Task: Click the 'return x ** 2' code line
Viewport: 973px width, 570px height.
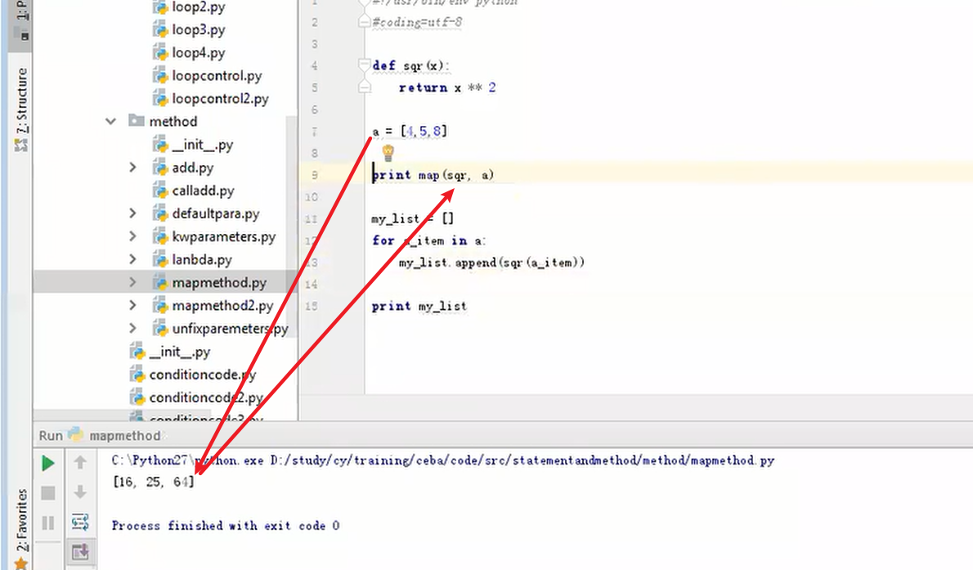Action: coord(446,88)
